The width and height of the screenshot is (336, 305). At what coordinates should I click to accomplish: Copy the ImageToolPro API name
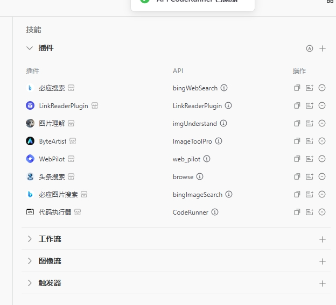297,141
